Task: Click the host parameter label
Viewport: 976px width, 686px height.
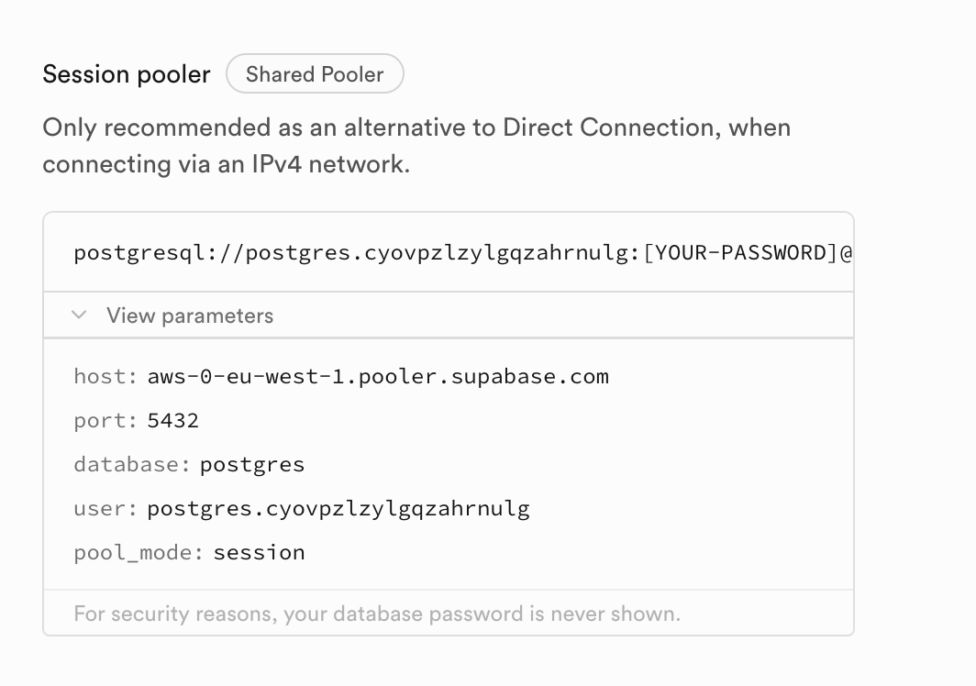Action: 105,376
